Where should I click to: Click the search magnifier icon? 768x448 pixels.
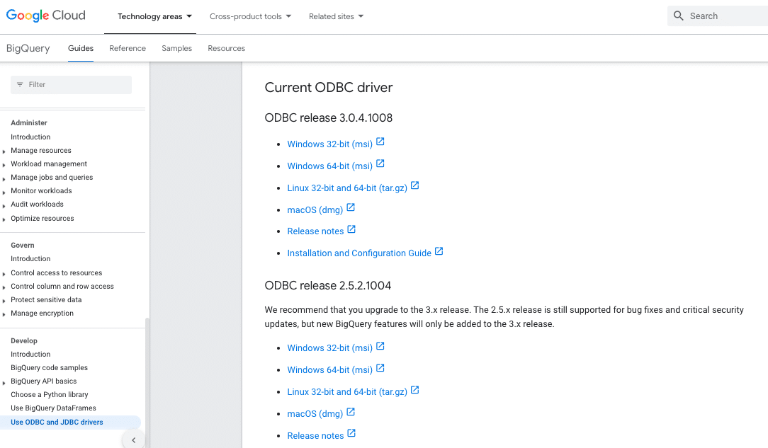679,16
